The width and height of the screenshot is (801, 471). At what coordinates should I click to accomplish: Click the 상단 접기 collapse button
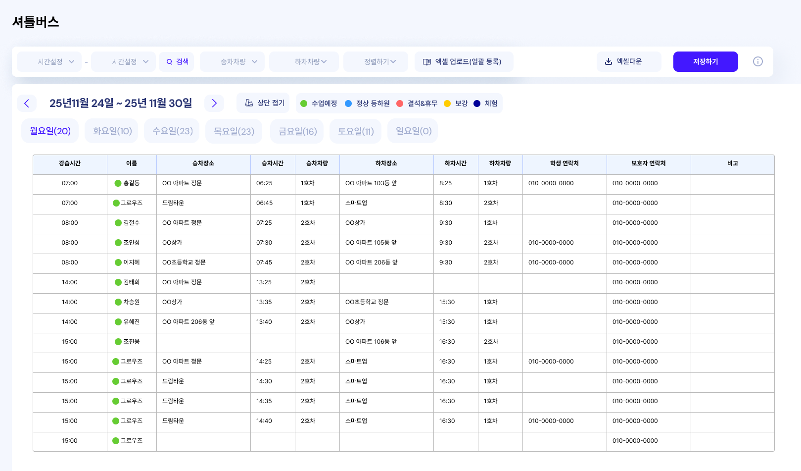click(263, 103)
